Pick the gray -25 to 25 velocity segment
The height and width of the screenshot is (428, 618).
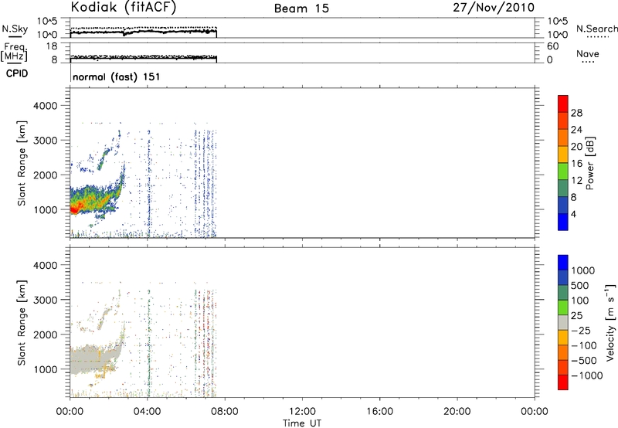click(563, 322)
